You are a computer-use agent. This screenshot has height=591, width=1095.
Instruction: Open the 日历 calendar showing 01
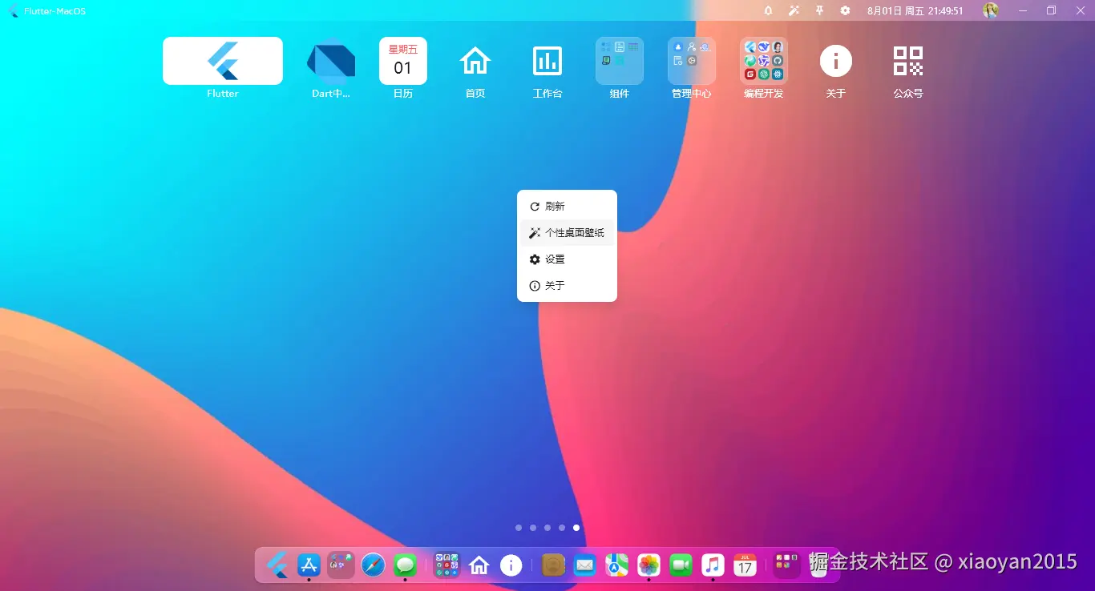pyautogui.click(x=403, y=60)
